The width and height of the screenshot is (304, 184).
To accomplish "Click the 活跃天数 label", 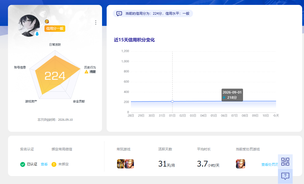I will tap(165, 149).
